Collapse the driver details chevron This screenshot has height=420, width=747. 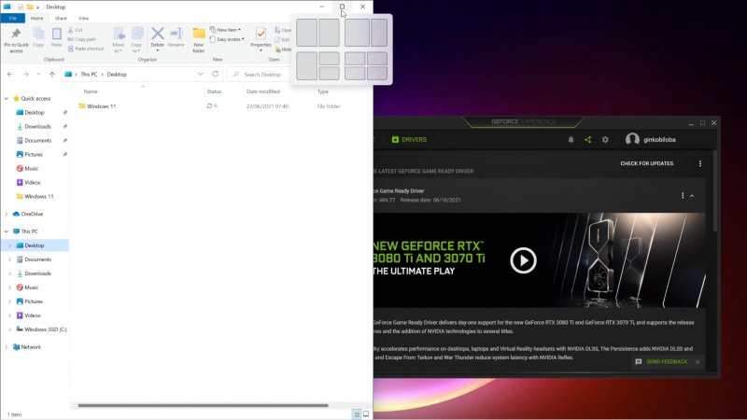pos(692,196)
